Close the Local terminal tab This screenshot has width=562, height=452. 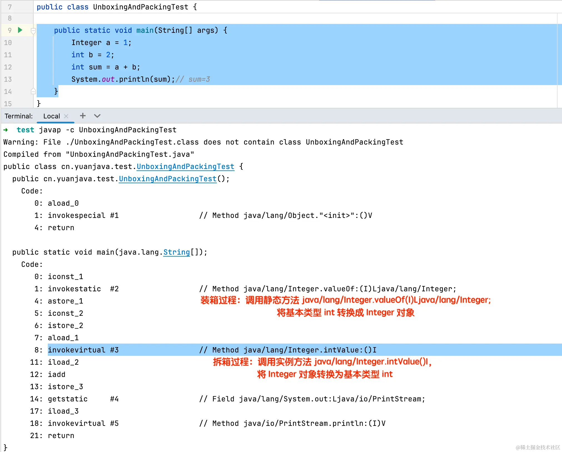click(x=66, y=116)
